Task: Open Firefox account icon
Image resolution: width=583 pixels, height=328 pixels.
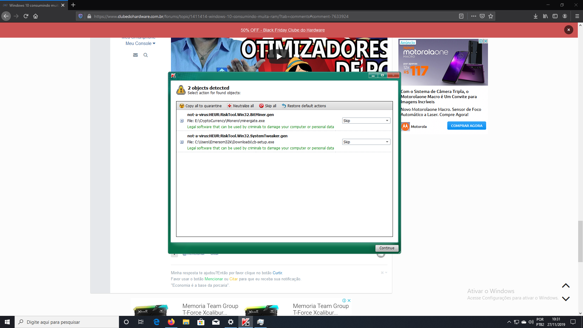Action: tap(565, 16)
